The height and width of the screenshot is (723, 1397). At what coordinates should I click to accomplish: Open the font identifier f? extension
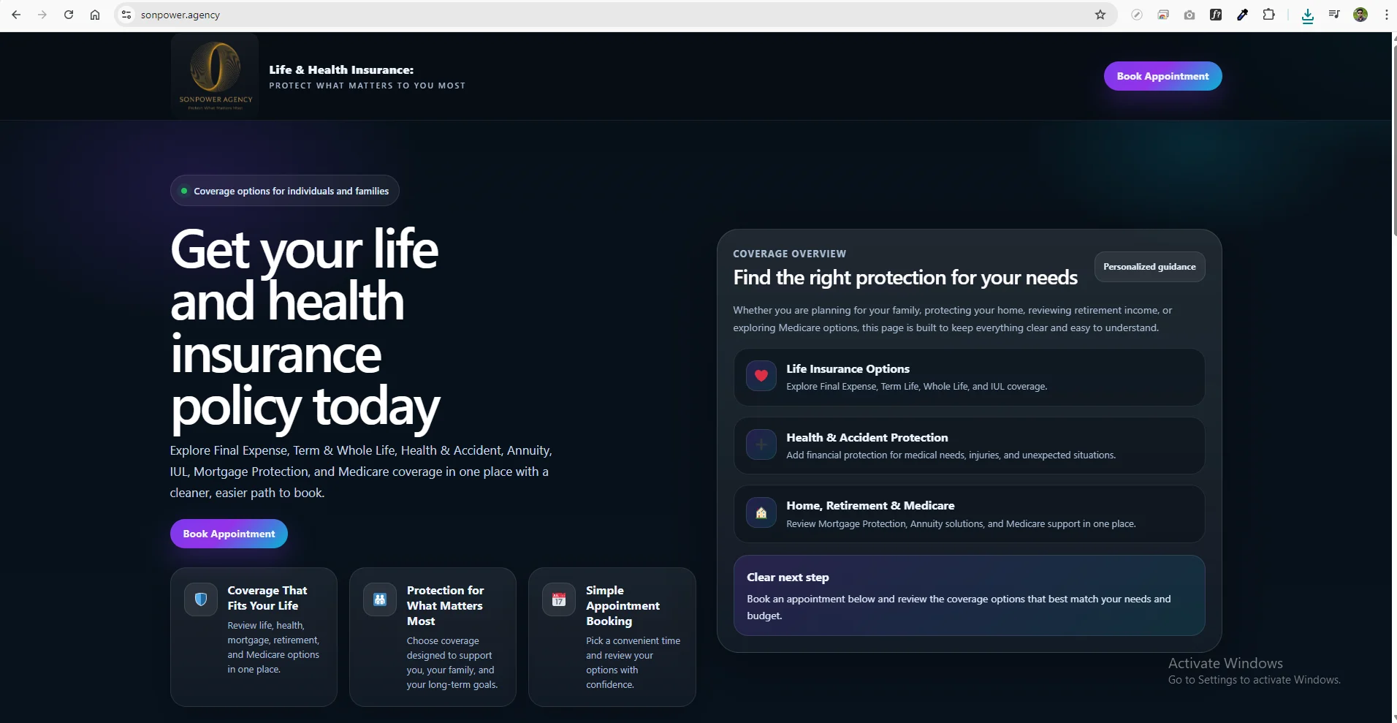[x=1216, y=15]
